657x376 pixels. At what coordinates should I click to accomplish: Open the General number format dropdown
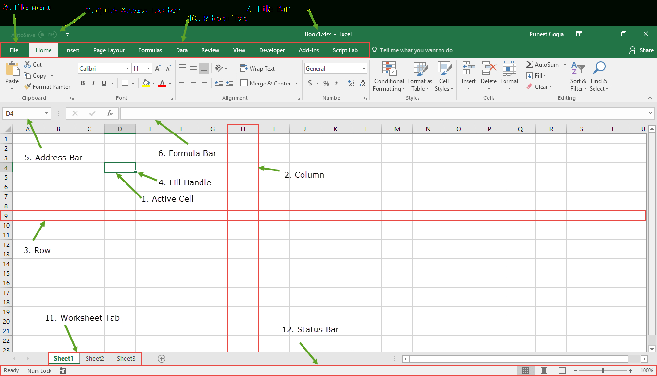click(x=363, y=68)
